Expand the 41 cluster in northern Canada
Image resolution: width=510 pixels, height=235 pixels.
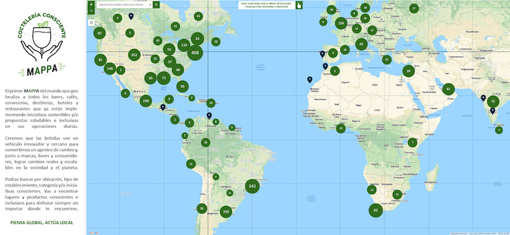coord(198,17)
